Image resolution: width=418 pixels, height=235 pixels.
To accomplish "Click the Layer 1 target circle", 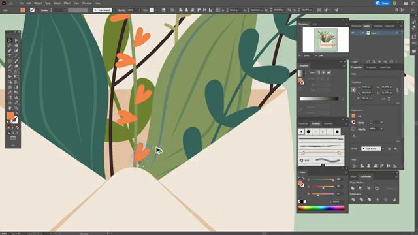I will pos(397,33).
